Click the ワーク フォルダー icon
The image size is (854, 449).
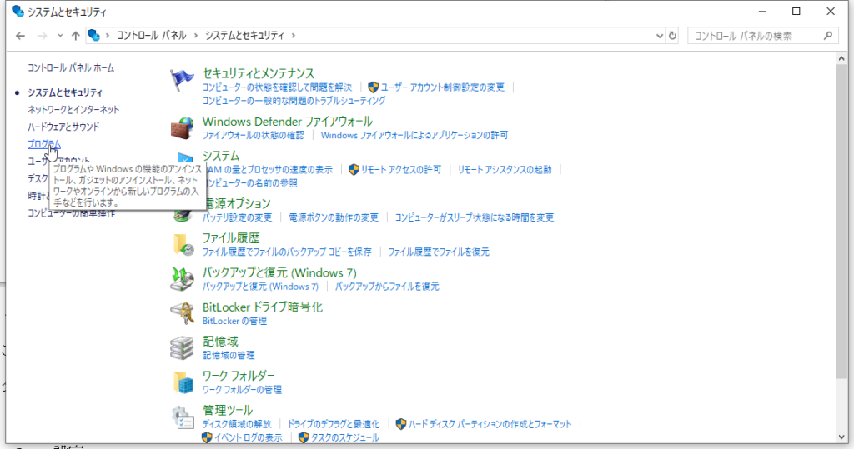click(183, 382)
